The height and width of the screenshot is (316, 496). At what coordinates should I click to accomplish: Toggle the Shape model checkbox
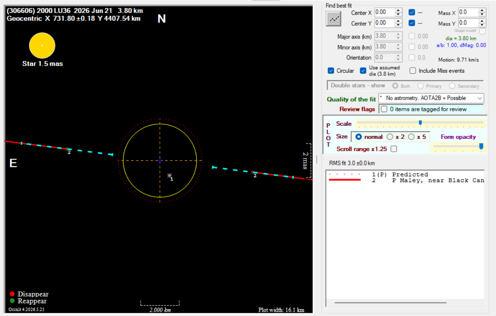click(x=482, y=31)
